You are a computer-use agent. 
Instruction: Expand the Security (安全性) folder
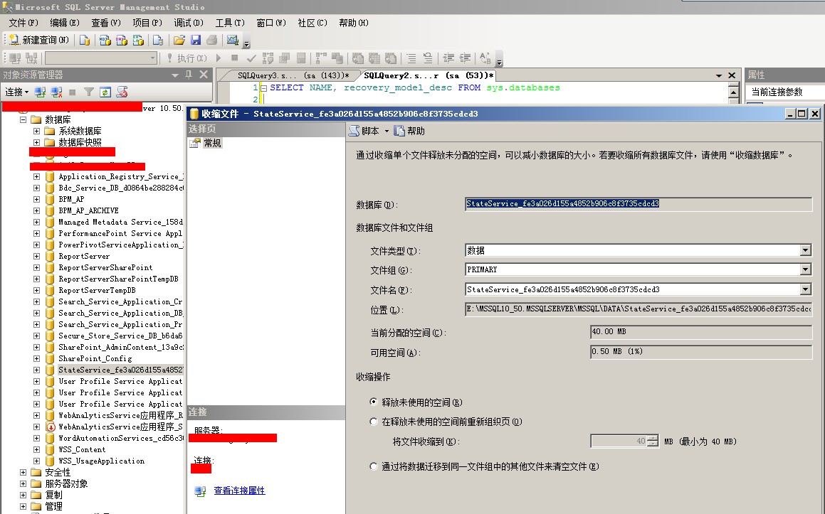coord(23,472)
